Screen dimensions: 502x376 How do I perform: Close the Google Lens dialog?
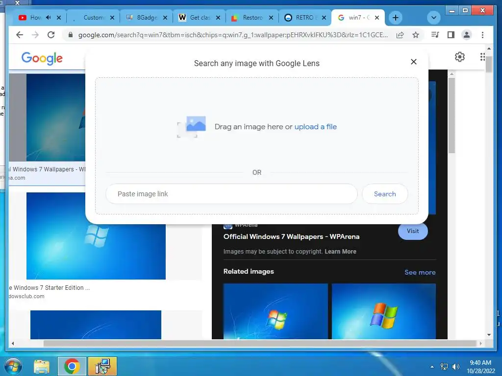414,62
